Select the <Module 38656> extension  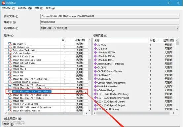[134, 56]
